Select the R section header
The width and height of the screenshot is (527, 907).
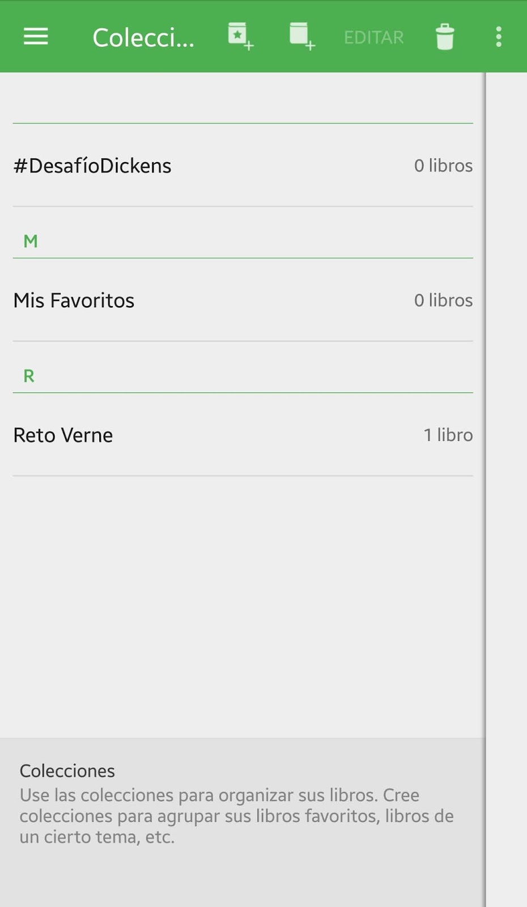coord(29,376)
